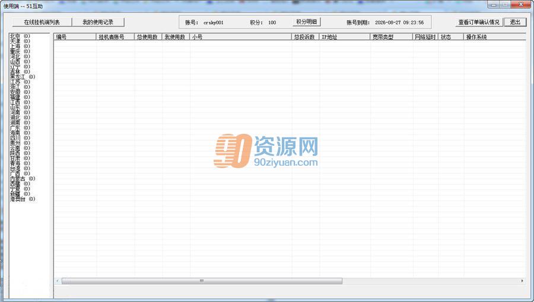The width and height of the screenshot is (534, 302).
Task: Open the 在线挂机端列表 view
Action: click(42, 22)
